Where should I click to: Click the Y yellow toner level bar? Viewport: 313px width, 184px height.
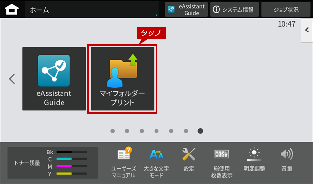tap(72, 174)
